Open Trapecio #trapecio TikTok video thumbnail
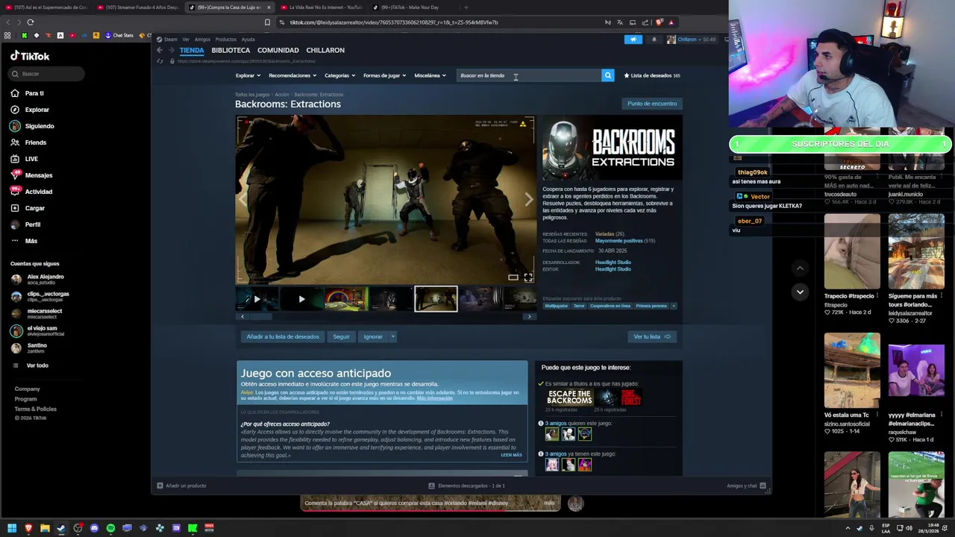The image size is (955, 537). 852,252
